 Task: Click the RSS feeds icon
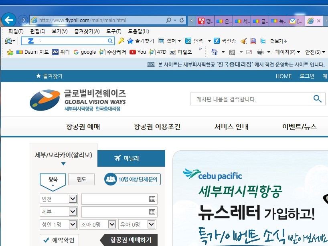click(232, 52)
